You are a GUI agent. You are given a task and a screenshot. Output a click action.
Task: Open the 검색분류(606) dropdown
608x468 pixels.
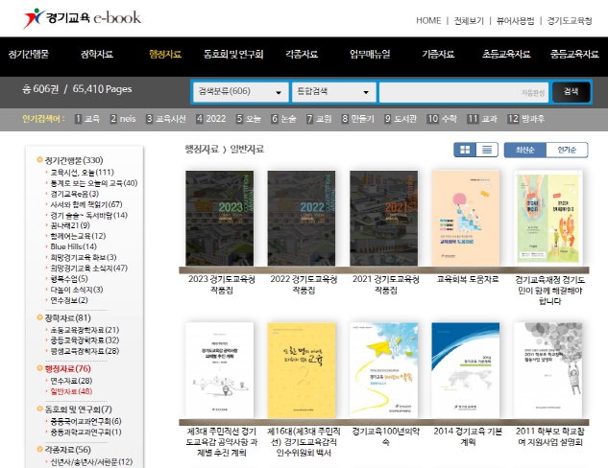pos(238,92)
